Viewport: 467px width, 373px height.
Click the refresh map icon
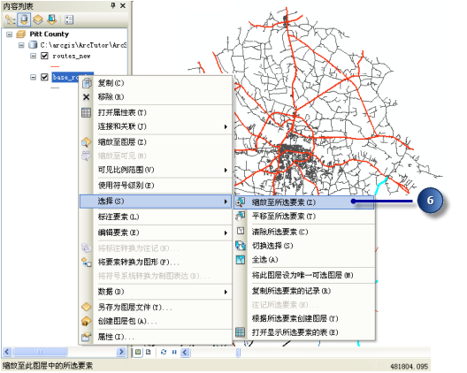pyautogui.click(x=164, y=352)
